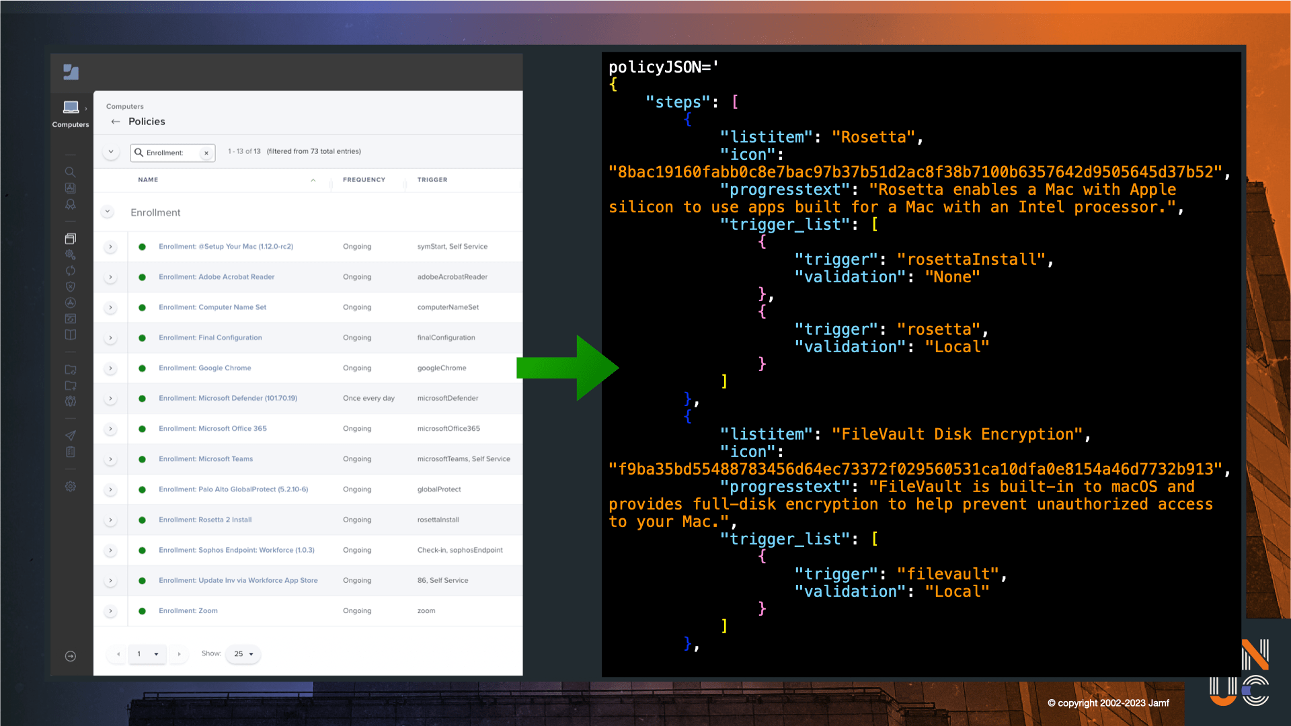Open the Restricted Software shield sidebar icon
The width and height of the screenshot is (1291, 726).
[x=70, y=286]
